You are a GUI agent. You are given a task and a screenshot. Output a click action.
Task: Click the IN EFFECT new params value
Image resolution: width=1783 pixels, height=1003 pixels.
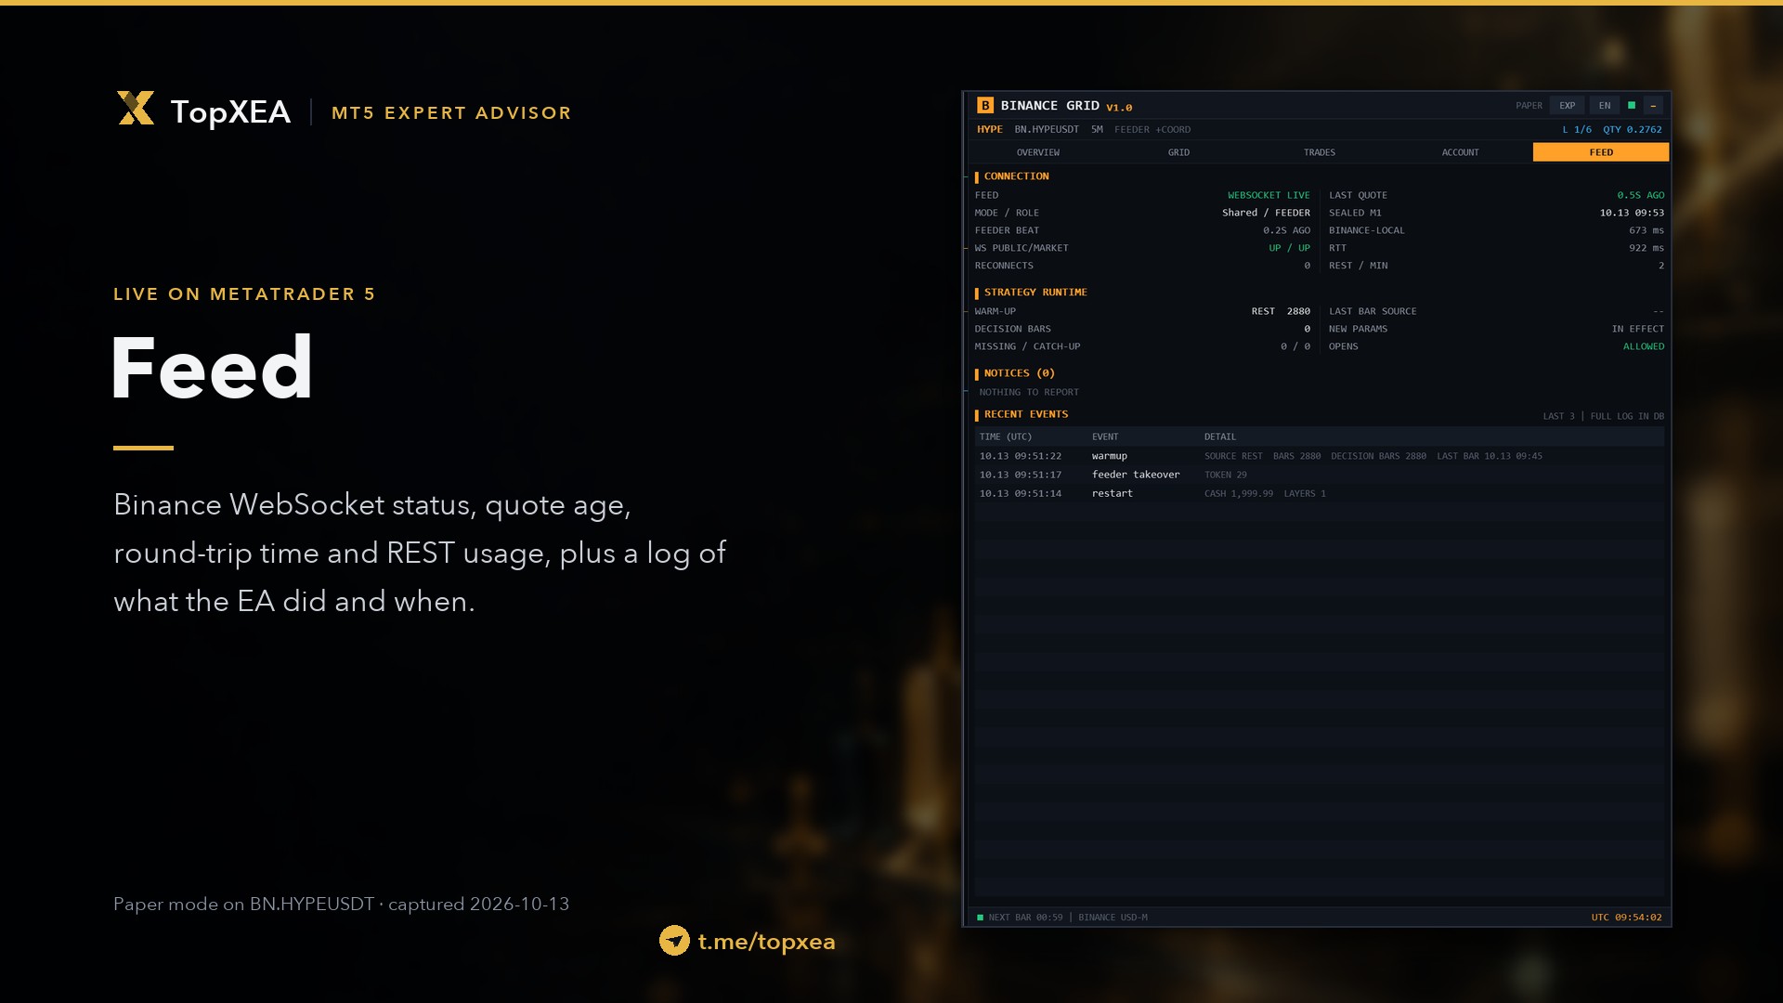(x=1638, y=330)
